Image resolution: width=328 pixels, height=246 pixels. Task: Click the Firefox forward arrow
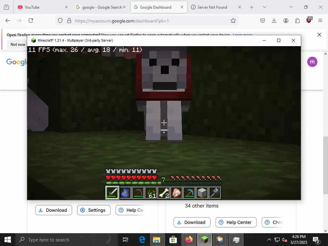[19, 20]
